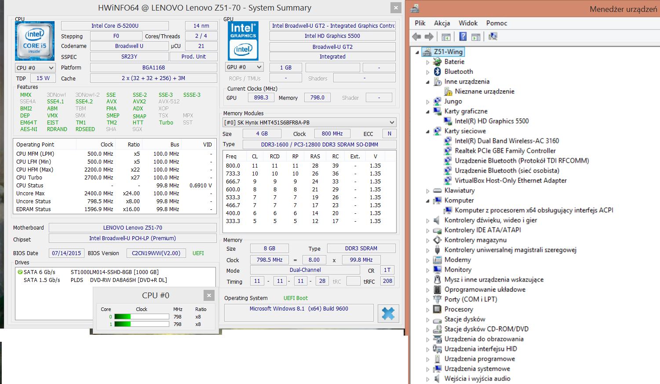Viewport: 660px width, 384px height.
Task: Click the C2CN19WW(V2.00) BIOS version value
Action: pos(156,253)
